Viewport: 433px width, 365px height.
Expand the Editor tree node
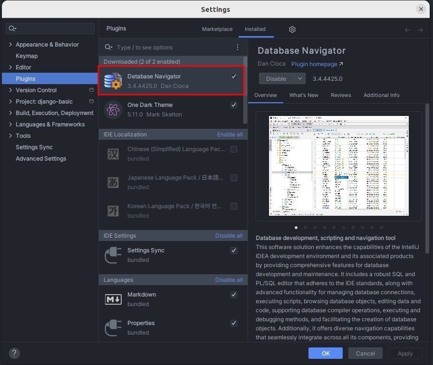(x=10, y=67)
